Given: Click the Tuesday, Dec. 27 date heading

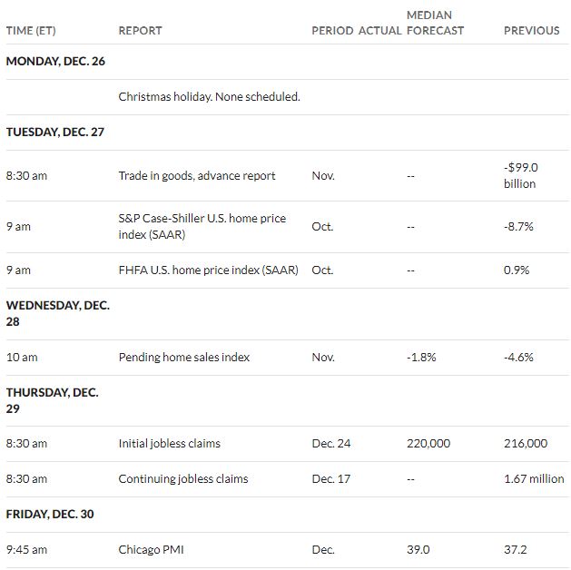Looking at the screenshot, I should coord(55,132).
